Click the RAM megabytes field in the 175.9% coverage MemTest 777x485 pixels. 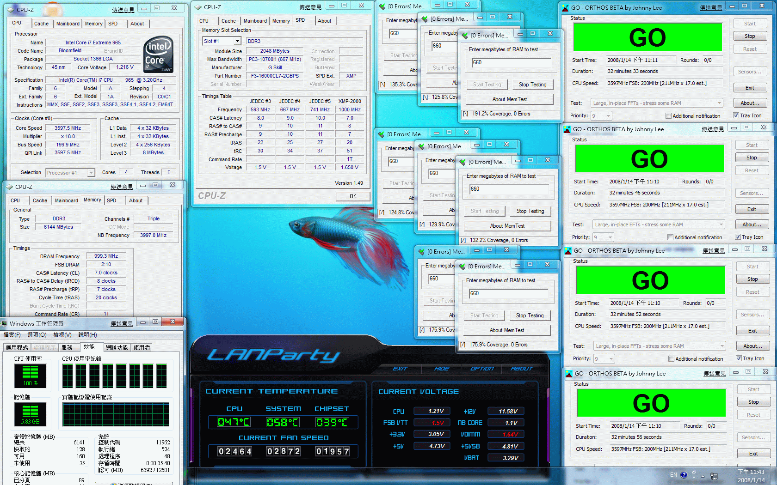point(508,293)
